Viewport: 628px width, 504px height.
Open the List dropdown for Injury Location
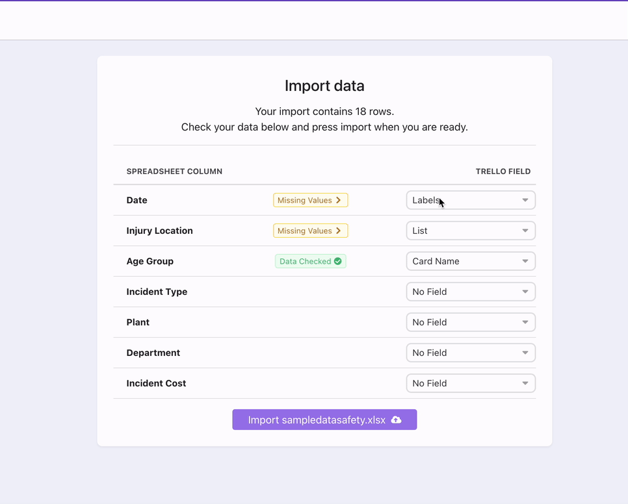pyautogui.click(x=471, y=231)
